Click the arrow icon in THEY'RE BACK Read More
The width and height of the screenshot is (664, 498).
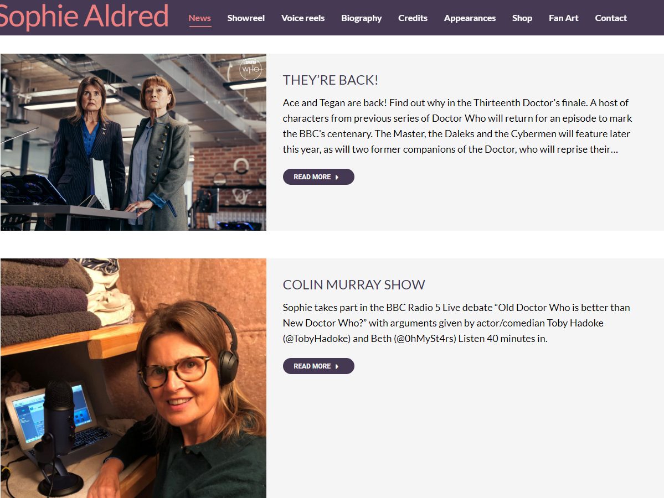(337, 177)
